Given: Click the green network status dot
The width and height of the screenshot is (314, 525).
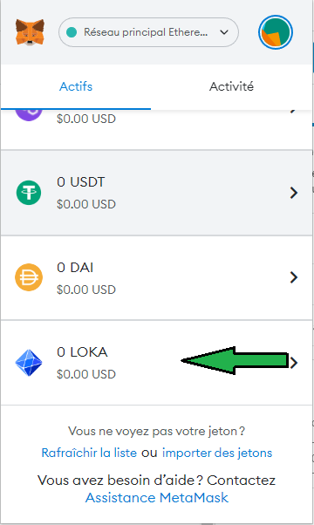Looking at the screenshot, I should [72, 32].
